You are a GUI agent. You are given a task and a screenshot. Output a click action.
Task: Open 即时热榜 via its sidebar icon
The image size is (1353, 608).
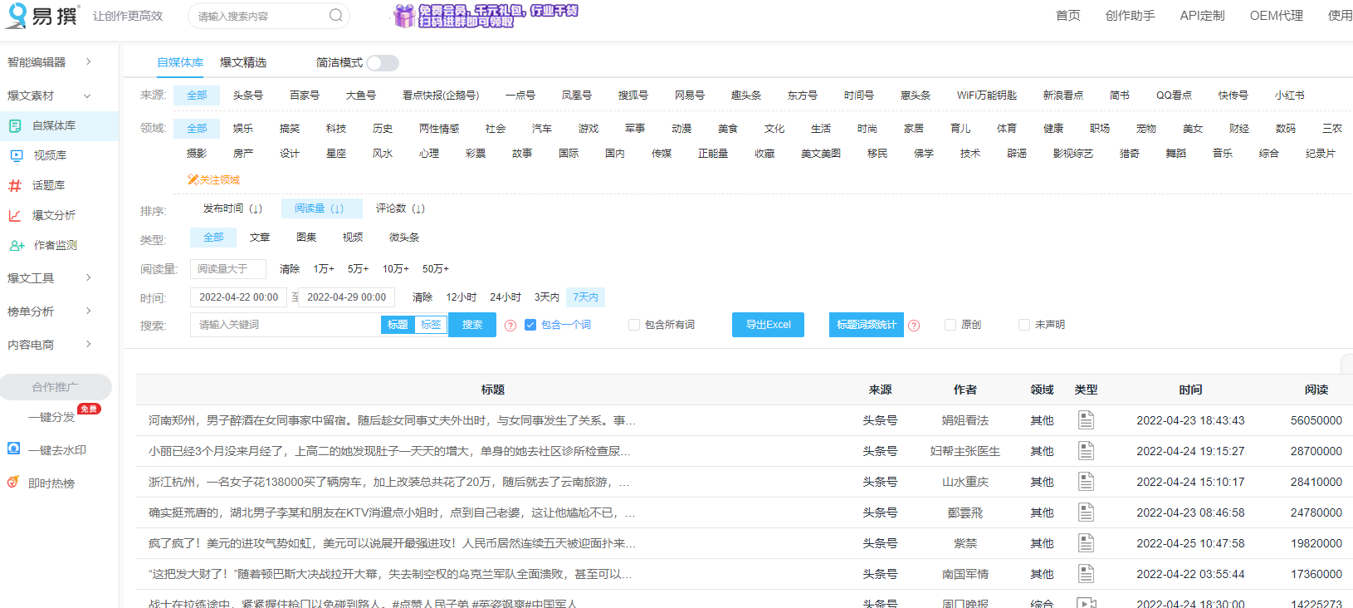click(x=13, y=482)
